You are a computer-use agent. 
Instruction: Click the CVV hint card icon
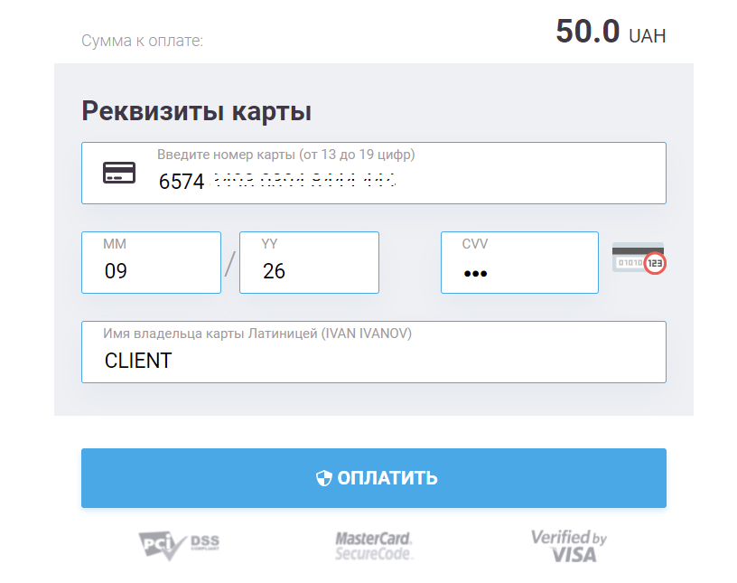pyautogui.click(x=639, y=258)
